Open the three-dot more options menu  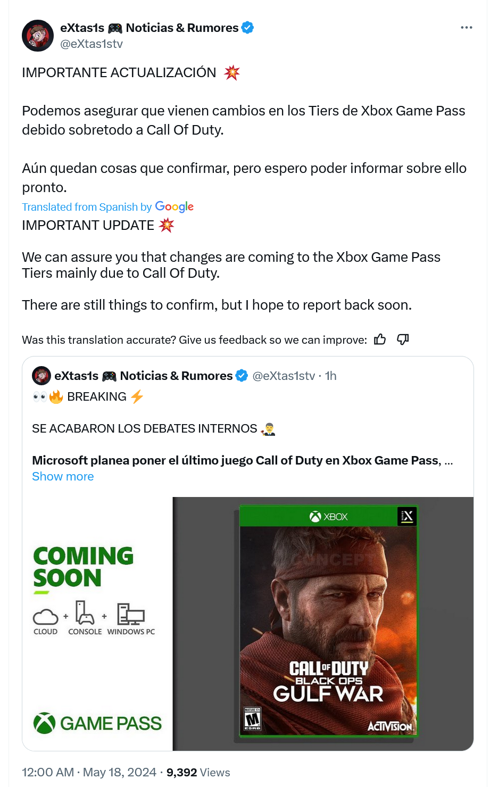coord(467,28)
